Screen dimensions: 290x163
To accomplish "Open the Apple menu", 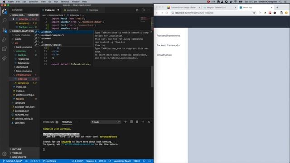I will [x=4, y=2].
